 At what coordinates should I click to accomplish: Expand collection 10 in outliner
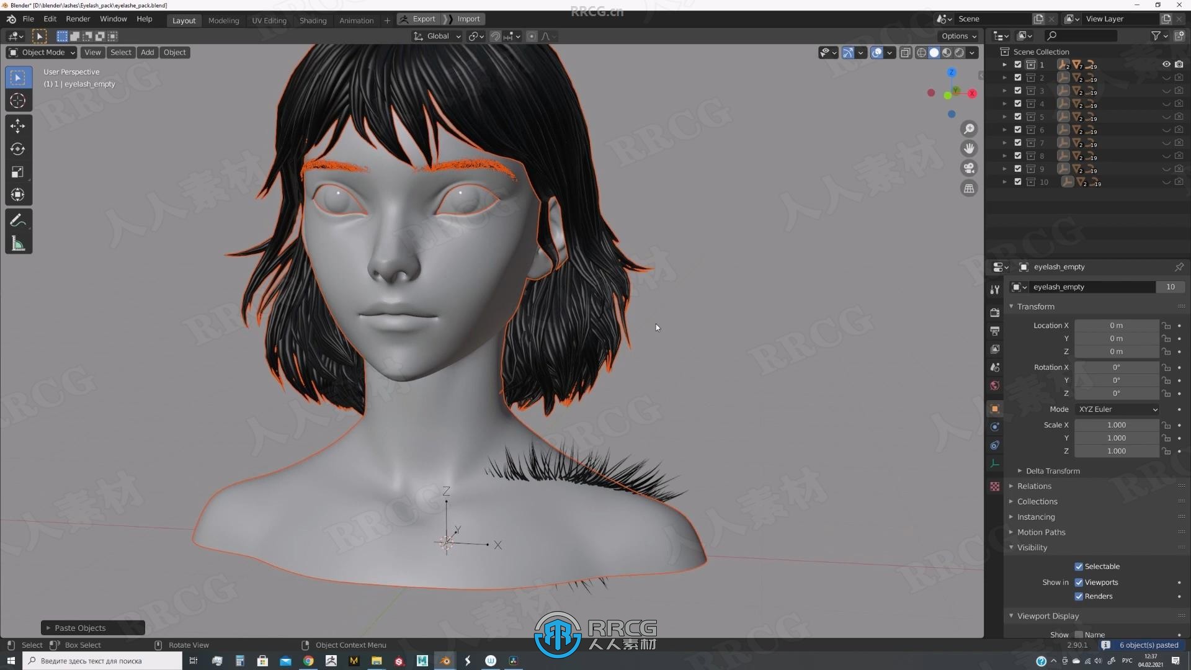pyautogui.click(x=1005, y=182)
